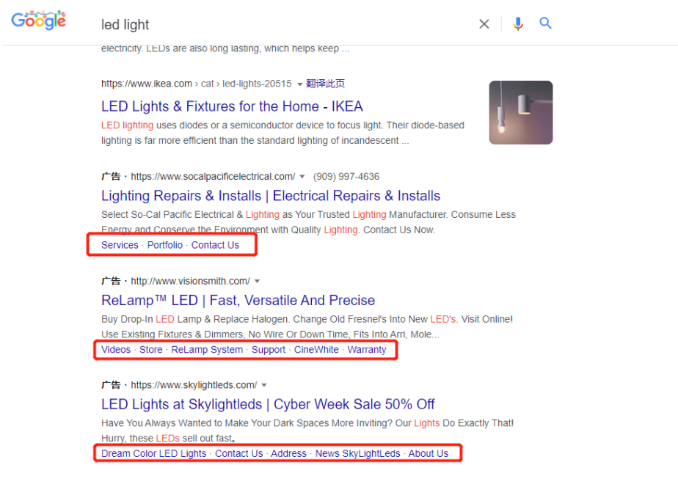Viewport: 678px width, 487px height.
Task: Click inside the search input field
Action: point(257,24)
